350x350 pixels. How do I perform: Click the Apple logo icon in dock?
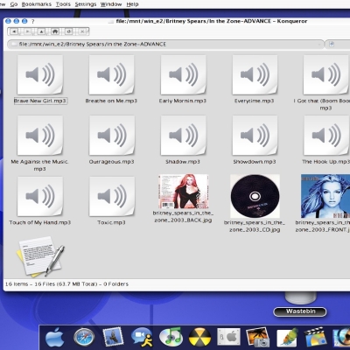click(x=55, y=338)
